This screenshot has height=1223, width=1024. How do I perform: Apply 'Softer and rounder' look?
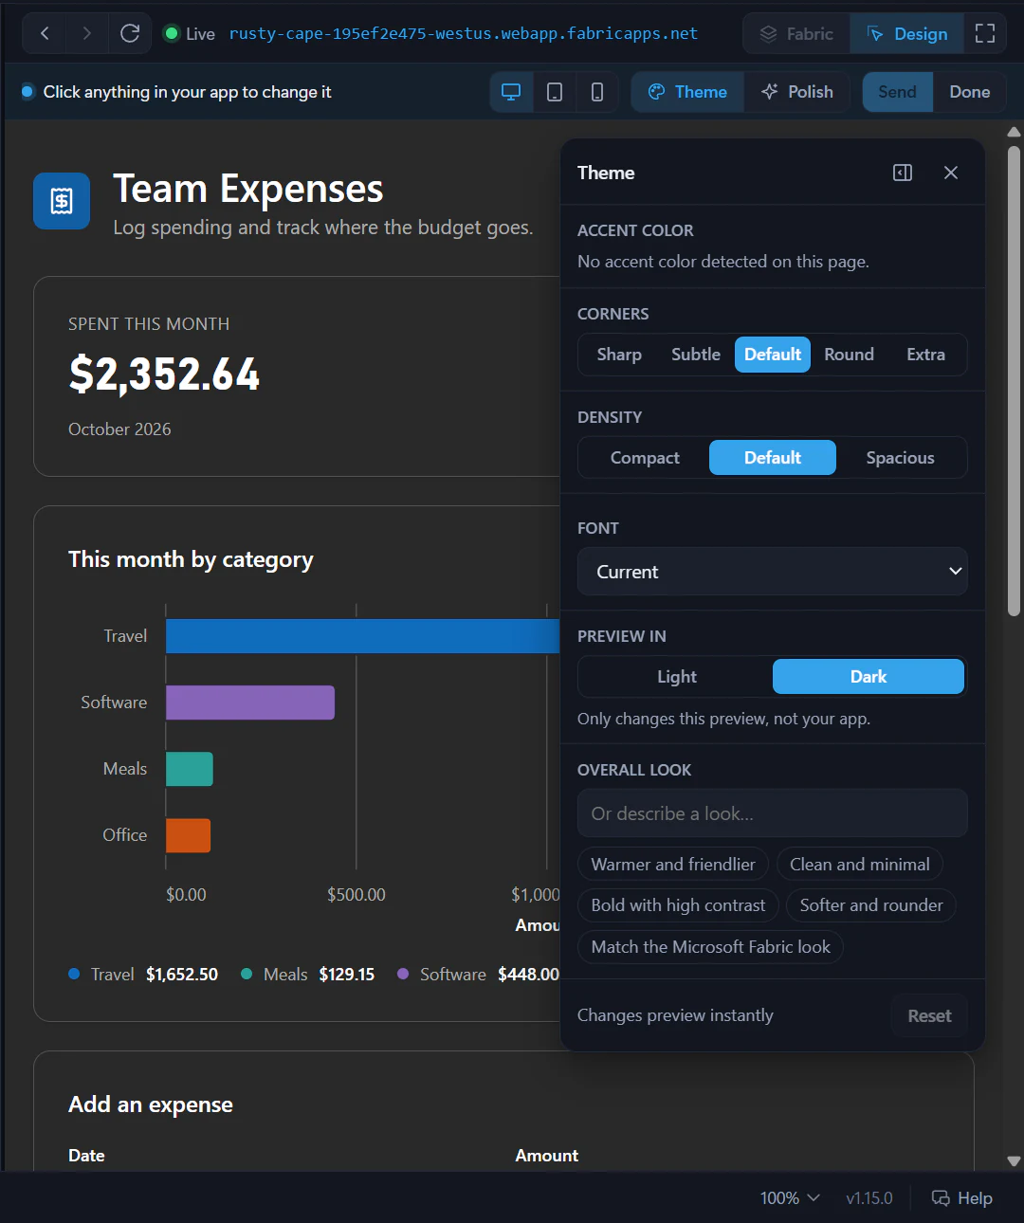[x=871, y=905]
